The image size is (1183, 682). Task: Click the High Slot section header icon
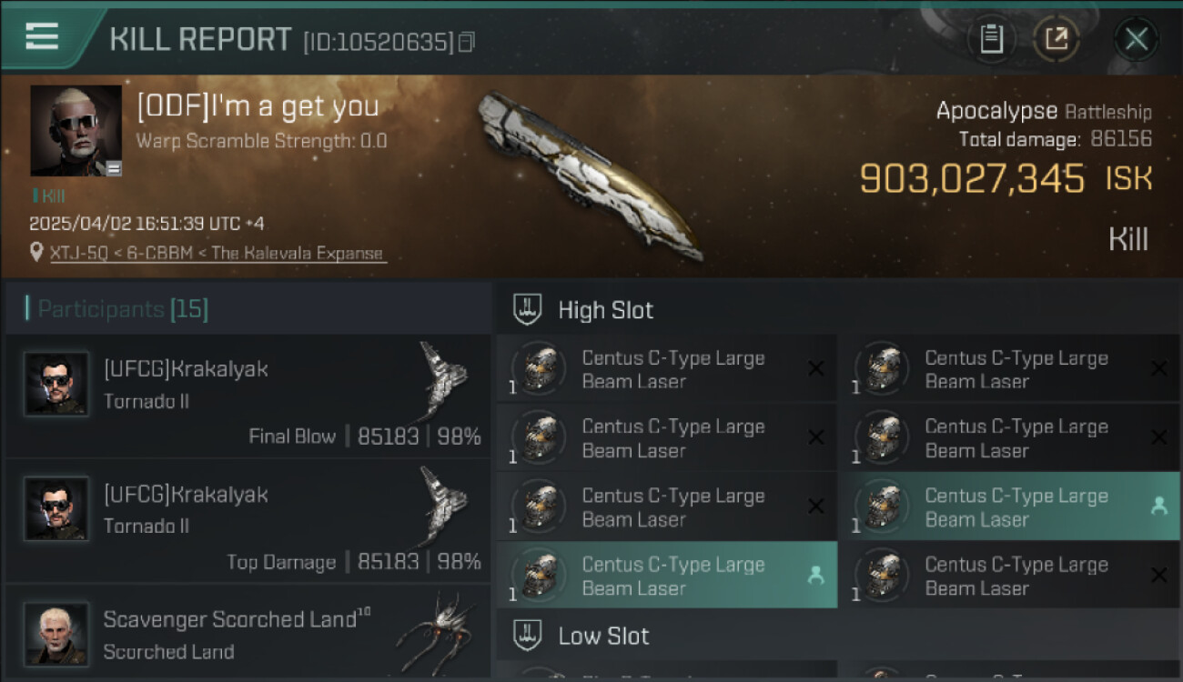coord(527,309)
